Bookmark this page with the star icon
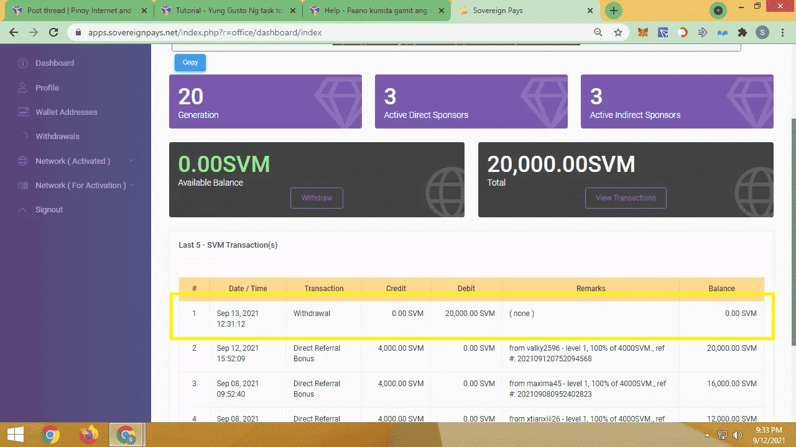The width and height of the screenshot is (796, 447). coord(618,32)
